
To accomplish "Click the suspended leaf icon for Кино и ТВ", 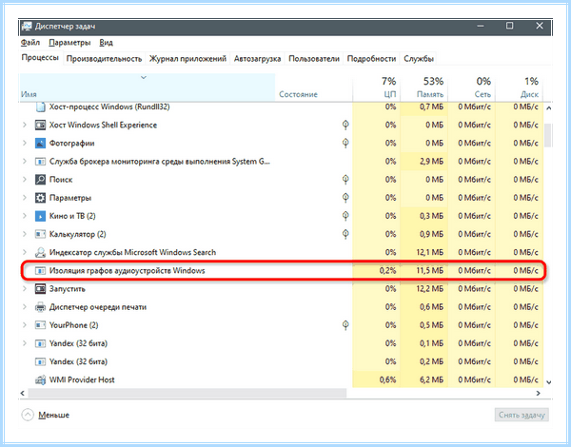I will pyautogui.click(x=345, y=216).
